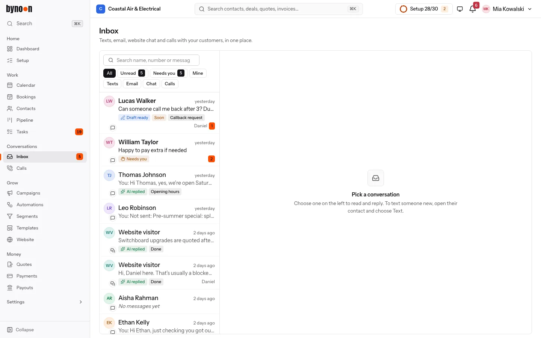541x338 pixels.
Task: Click the monitor icon in top bar
Action: click(460, 9)
